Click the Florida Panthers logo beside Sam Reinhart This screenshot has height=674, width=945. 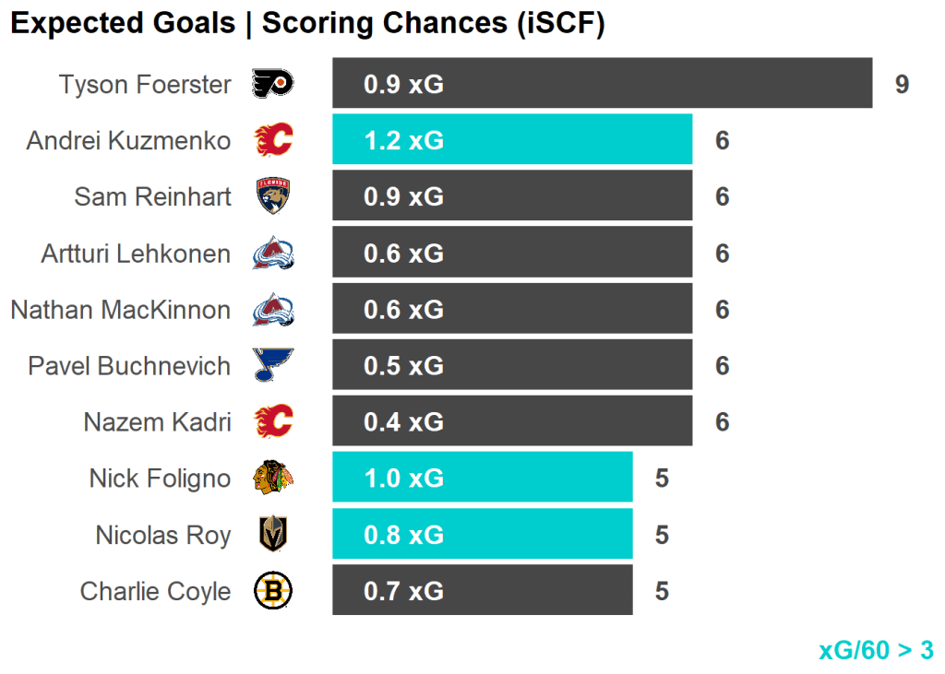click(273, 197)
